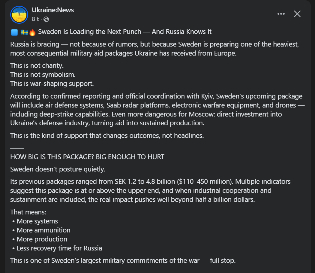
Task: Click the paragraph starting "Its previous packages ranged"
Action: coord(150,190)
